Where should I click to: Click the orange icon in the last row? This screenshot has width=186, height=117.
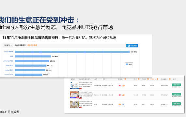[x=120, y=104]
